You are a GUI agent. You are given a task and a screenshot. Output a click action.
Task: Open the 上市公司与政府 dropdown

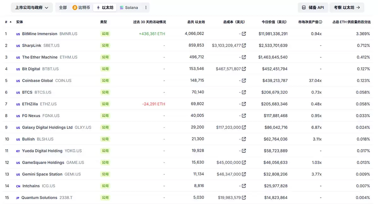coord(31,7)
